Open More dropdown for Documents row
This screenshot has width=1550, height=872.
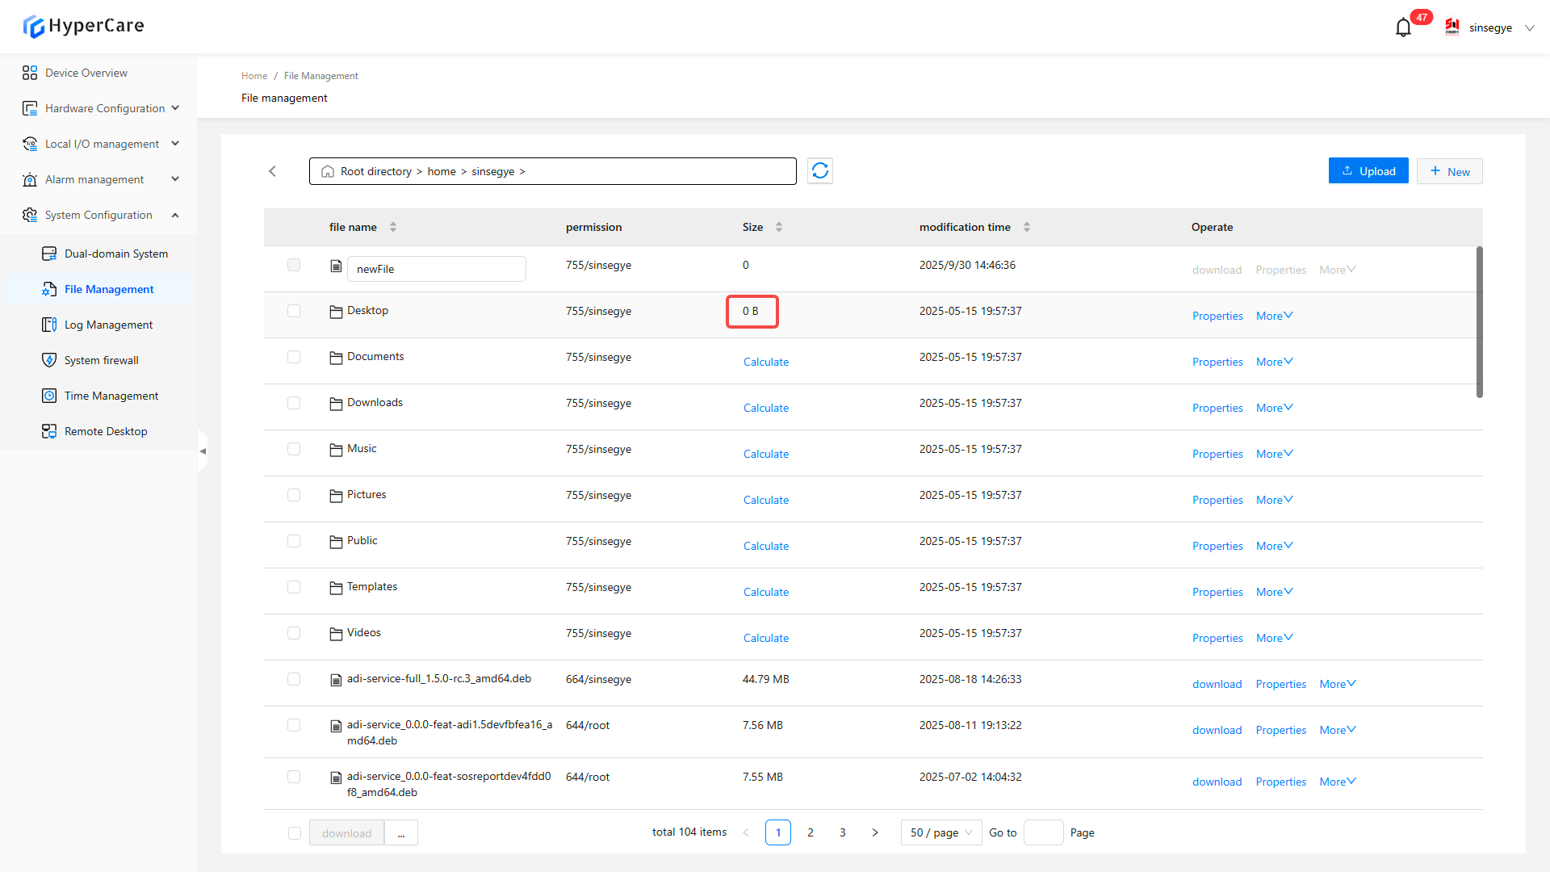1274,362
